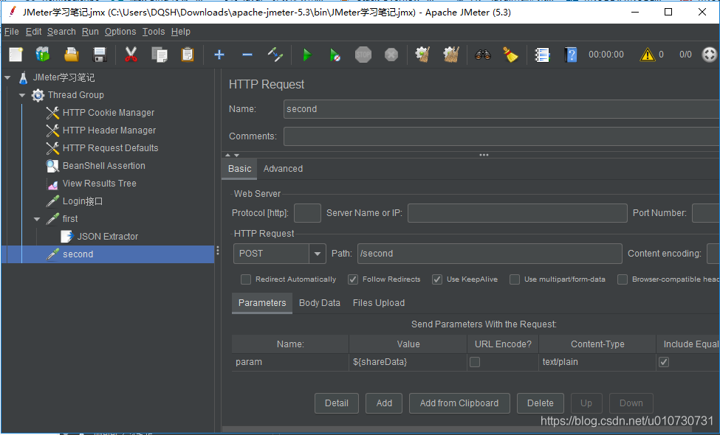Switch to the Files Upload tab

tap(379, 303)
